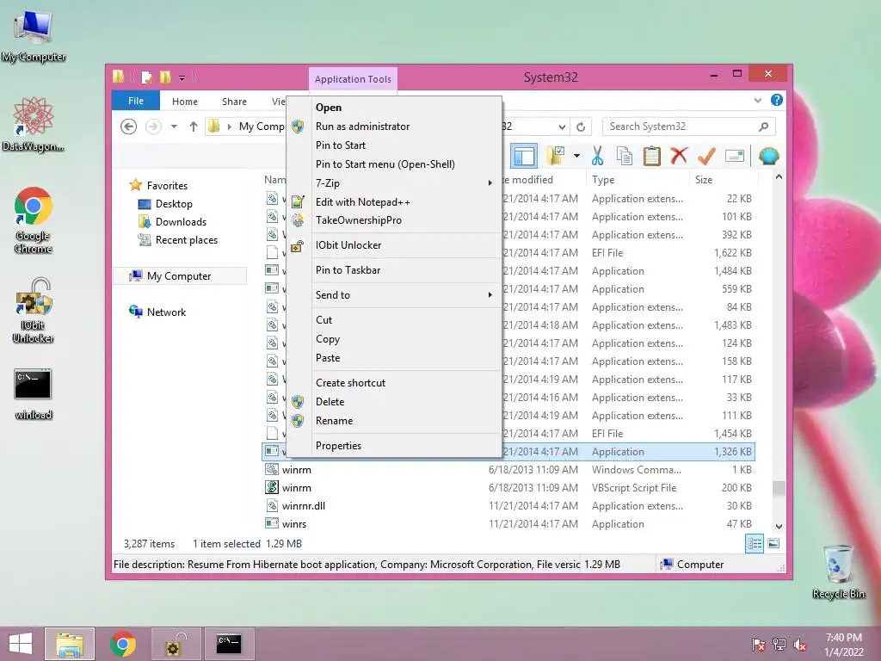Switch to details view layout icon
The width and height of the screenshot is (881, 661).
(754, 544)
